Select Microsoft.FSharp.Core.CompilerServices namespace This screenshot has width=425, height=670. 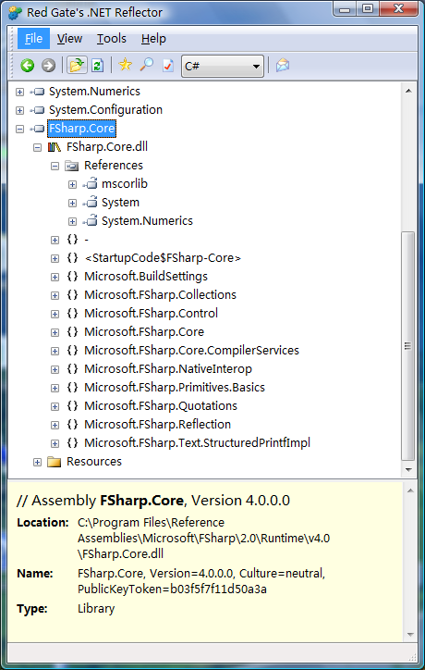click(x=191, y=350)
